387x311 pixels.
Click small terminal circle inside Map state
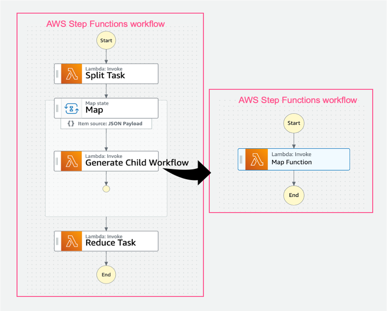(106, 189)
